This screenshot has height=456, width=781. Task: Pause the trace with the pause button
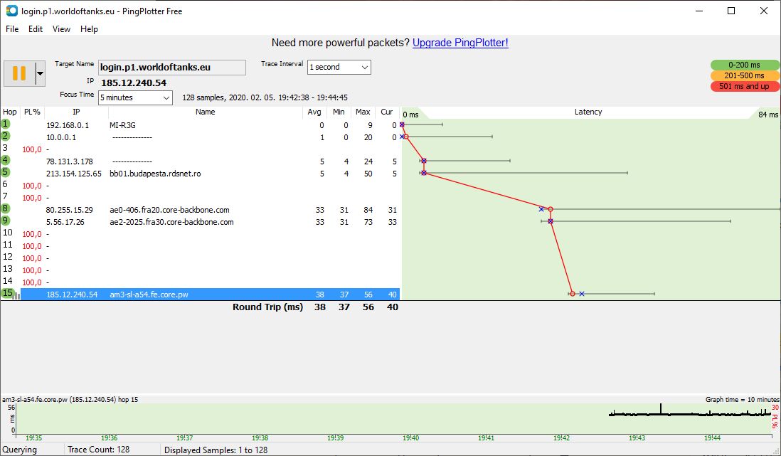tap(19, 73)
